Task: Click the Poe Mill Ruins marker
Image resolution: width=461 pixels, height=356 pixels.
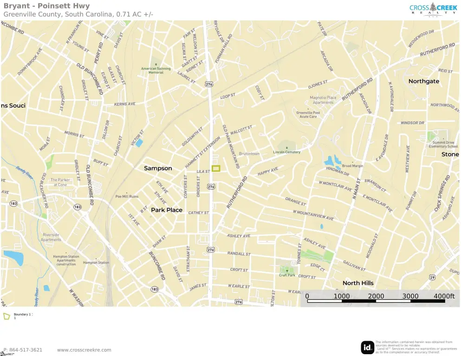Action: [127, 193]
